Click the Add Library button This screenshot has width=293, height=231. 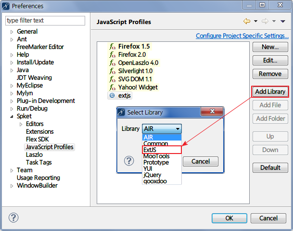pos(270,91)
